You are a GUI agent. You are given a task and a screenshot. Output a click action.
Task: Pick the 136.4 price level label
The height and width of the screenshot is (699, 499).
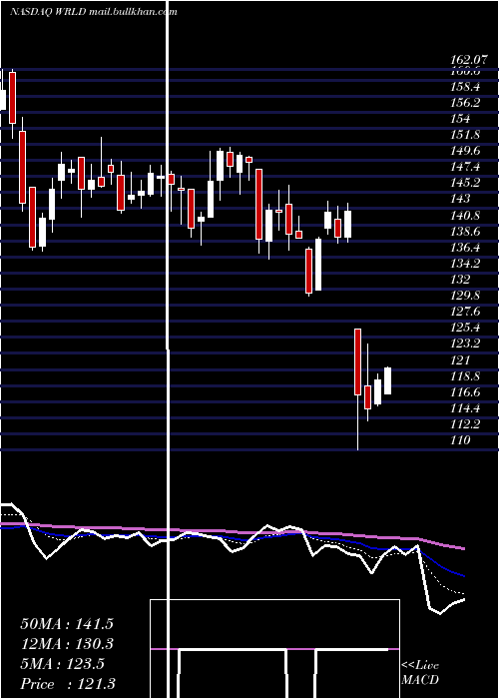click(467, 248)
